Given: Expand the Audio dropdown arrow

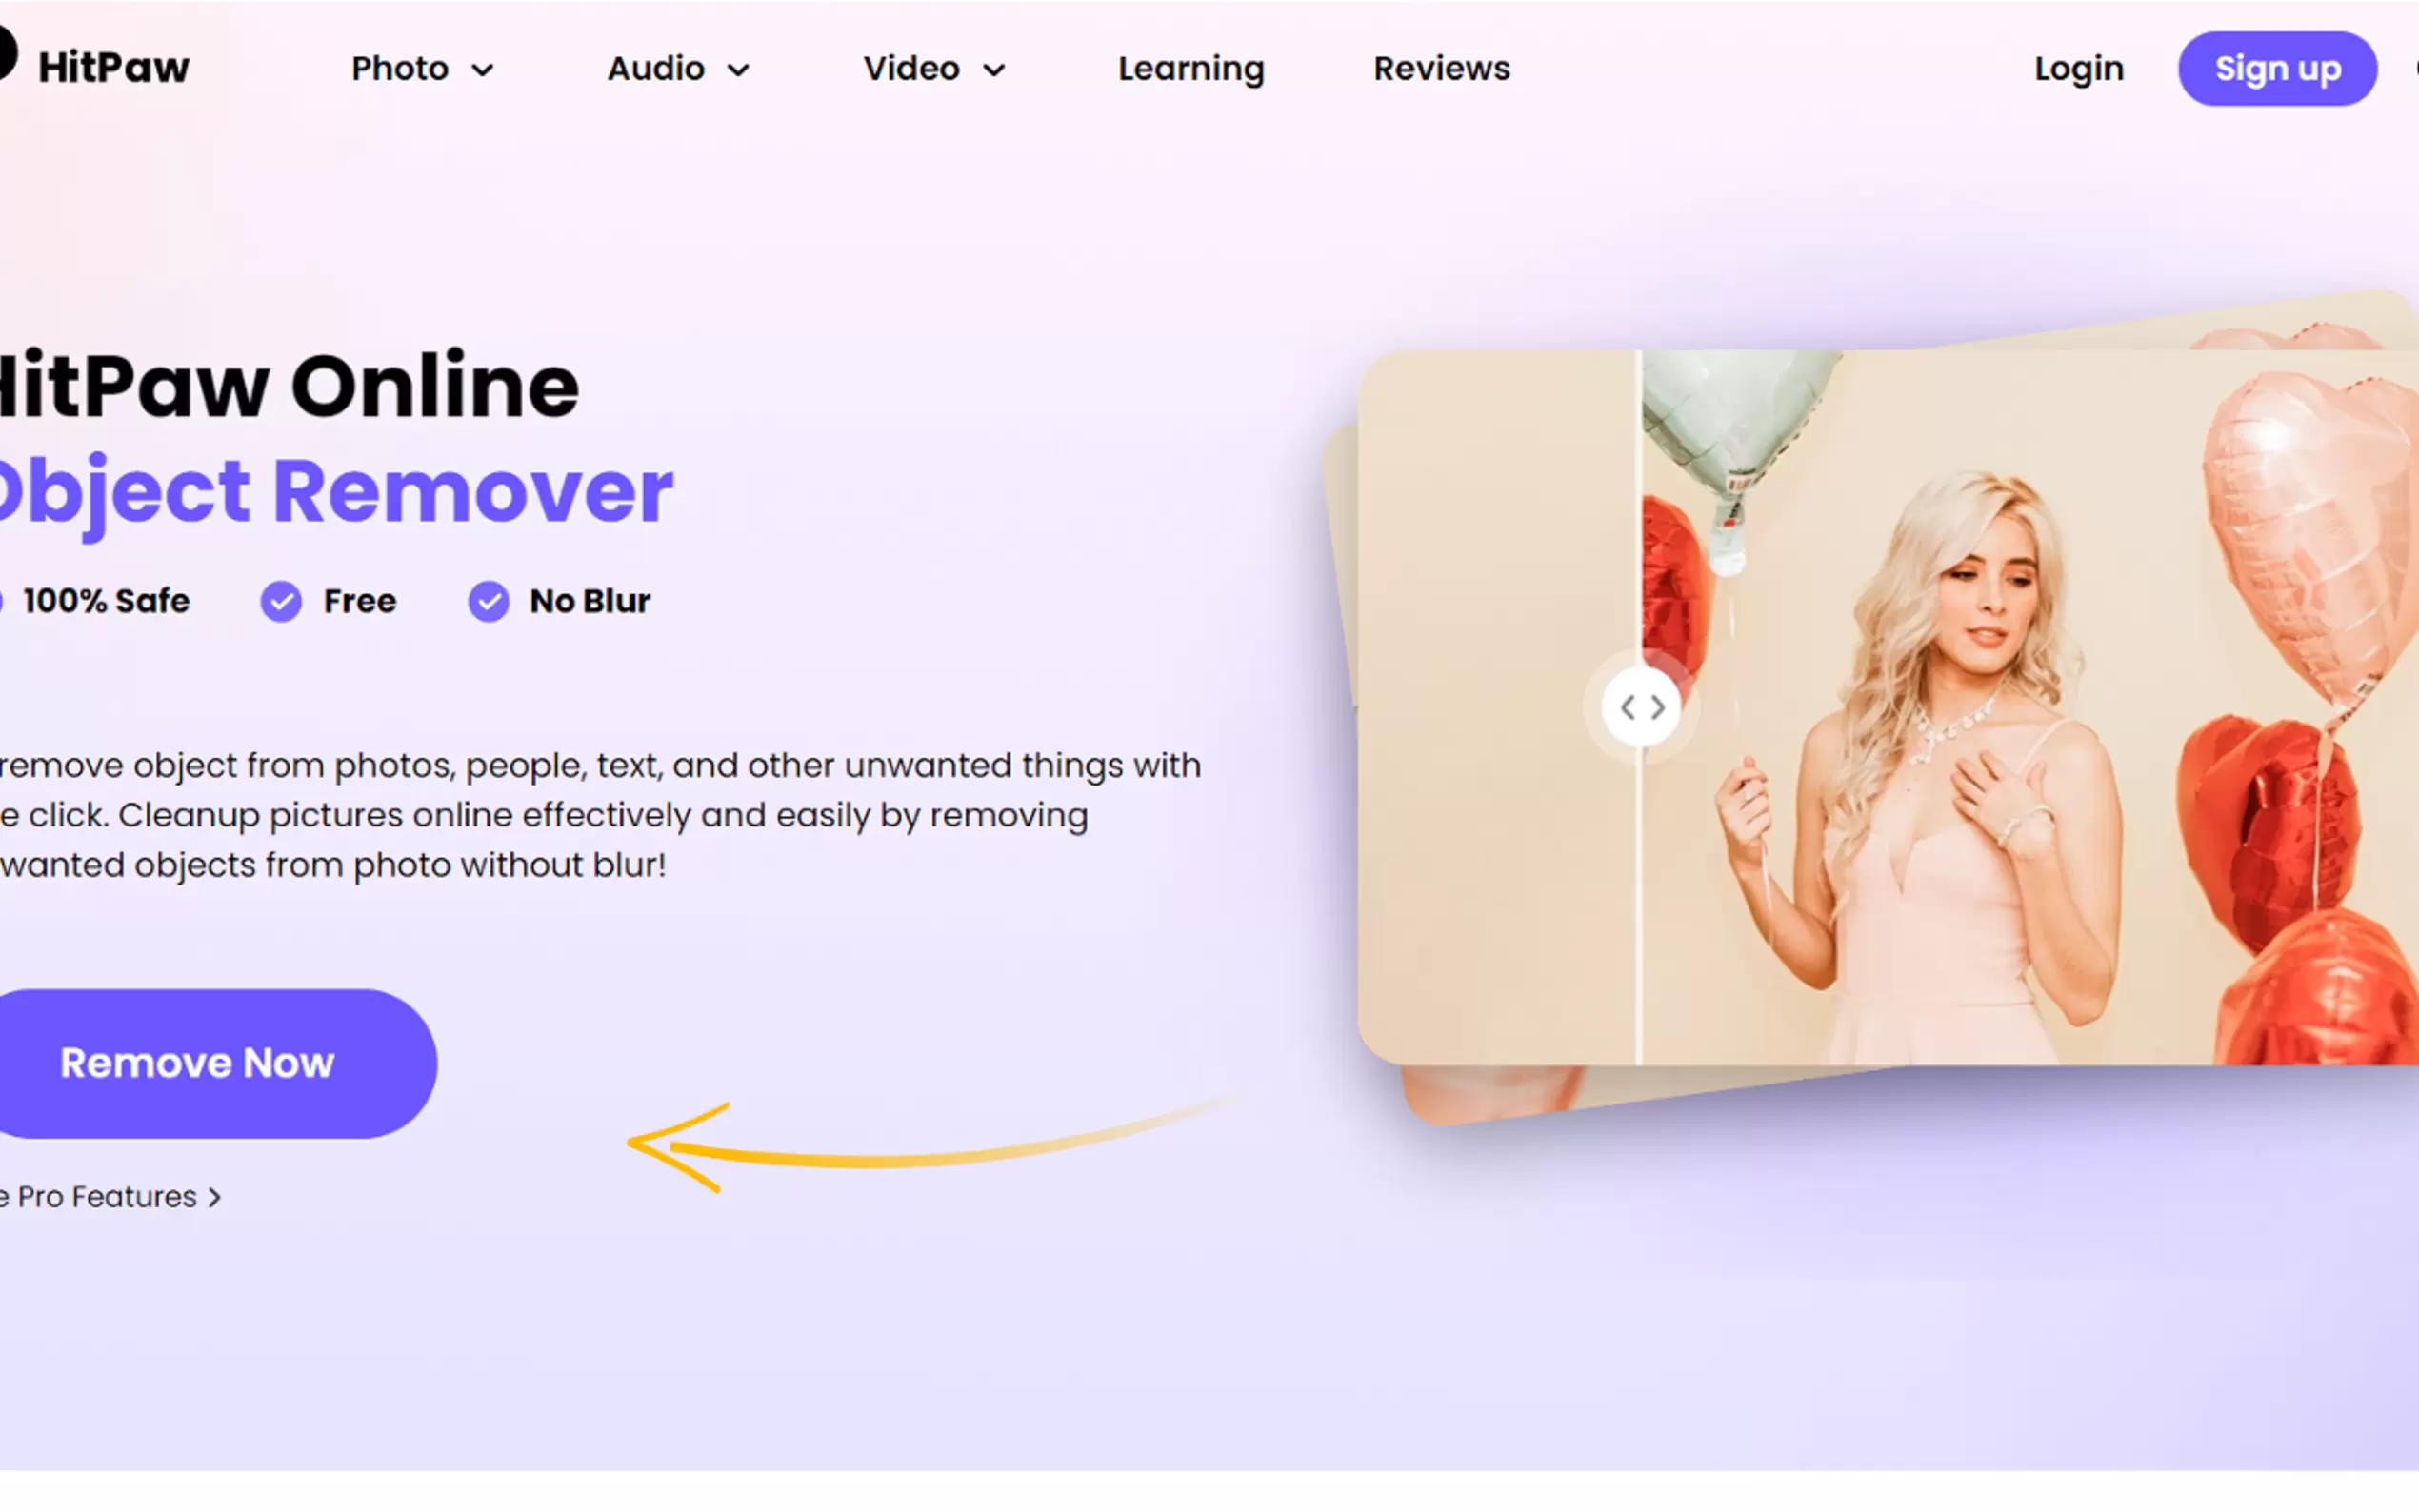Looking at the screenshot, I should tap(739, 70).
